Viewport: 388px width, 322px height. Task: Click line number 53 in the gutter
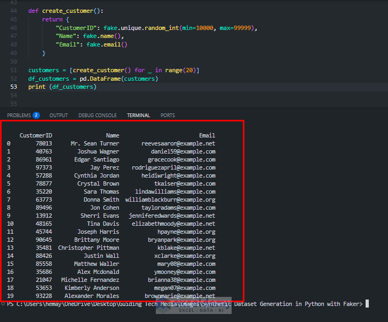14,87
